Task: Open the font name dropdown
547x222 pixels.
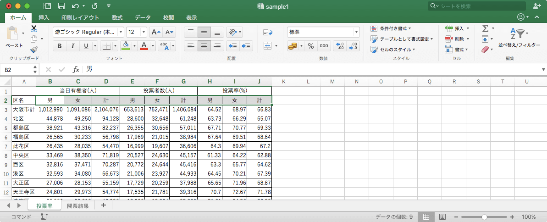Action: [x=121, y=32]
